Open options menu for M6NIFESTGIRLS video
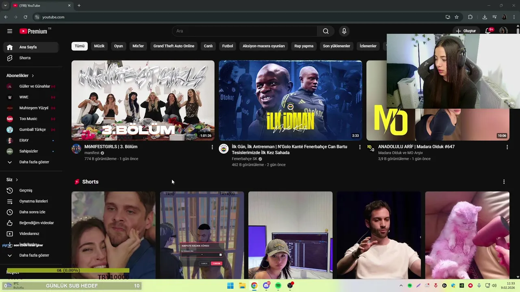520x292 pixels. (212, 147)
